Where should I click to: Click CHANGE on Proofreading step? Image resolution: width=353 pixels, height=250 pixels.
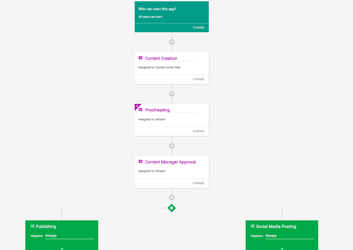pyautogui.click(x=198, y=131)
